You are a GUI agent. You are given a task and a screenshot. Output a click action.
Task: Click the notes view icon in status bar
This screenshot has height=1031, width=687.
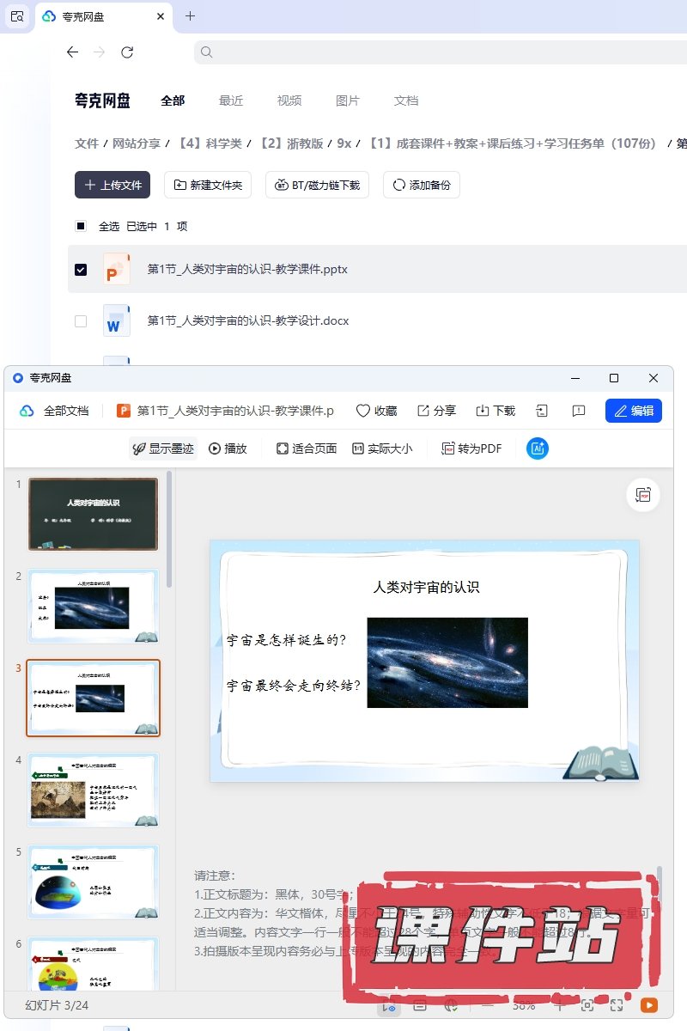[420, 1004]
